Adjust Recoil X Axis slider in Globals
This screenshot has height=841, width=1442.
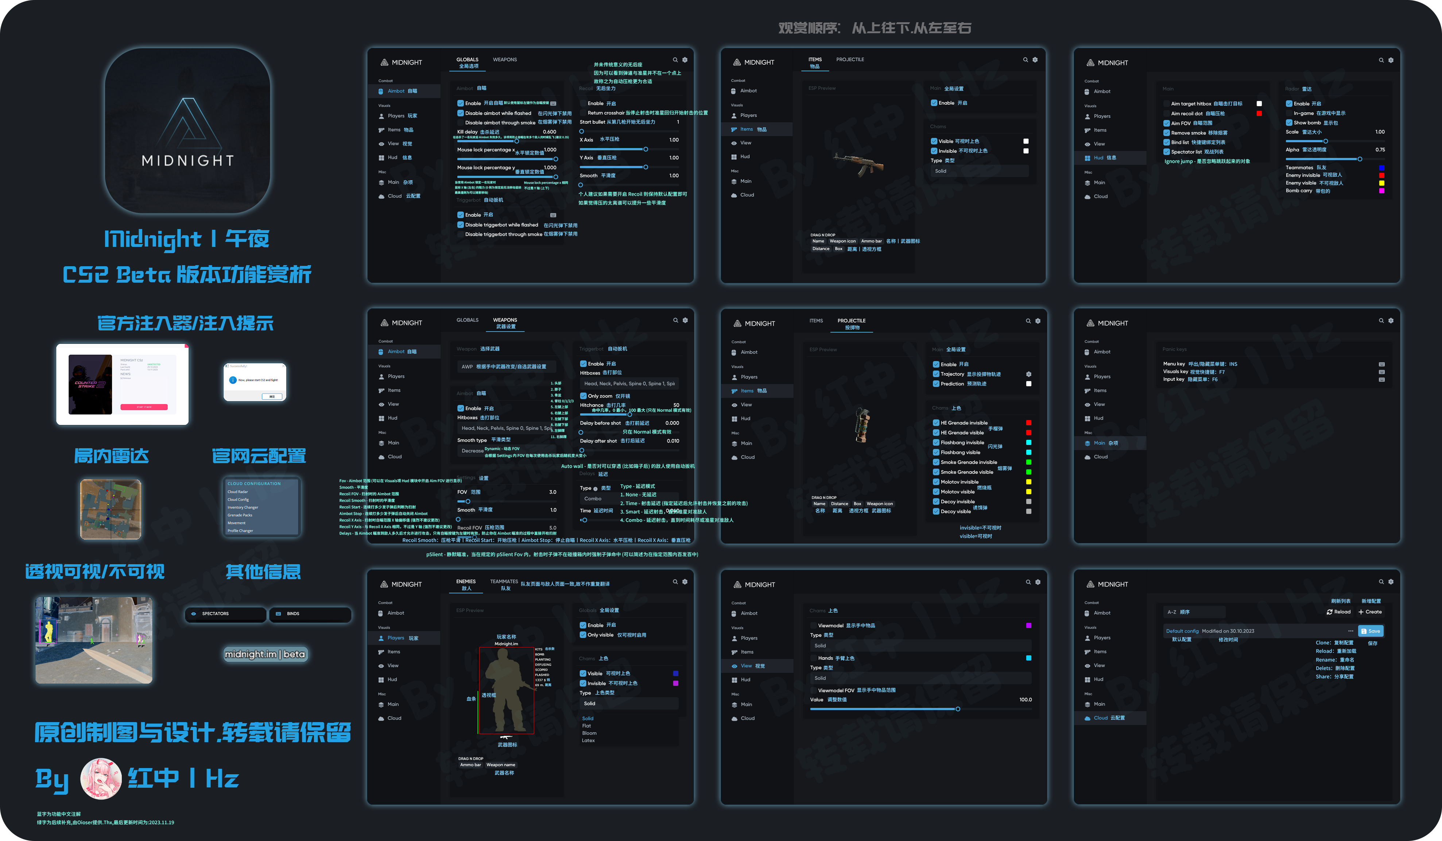tap(629, 149)
